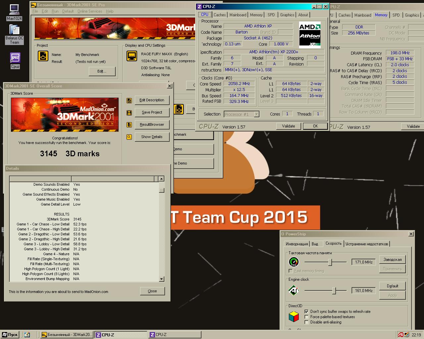Close the 3DMark2001 SE Overall Score window
Screen dimensions: 424x339
coord(170,86)
